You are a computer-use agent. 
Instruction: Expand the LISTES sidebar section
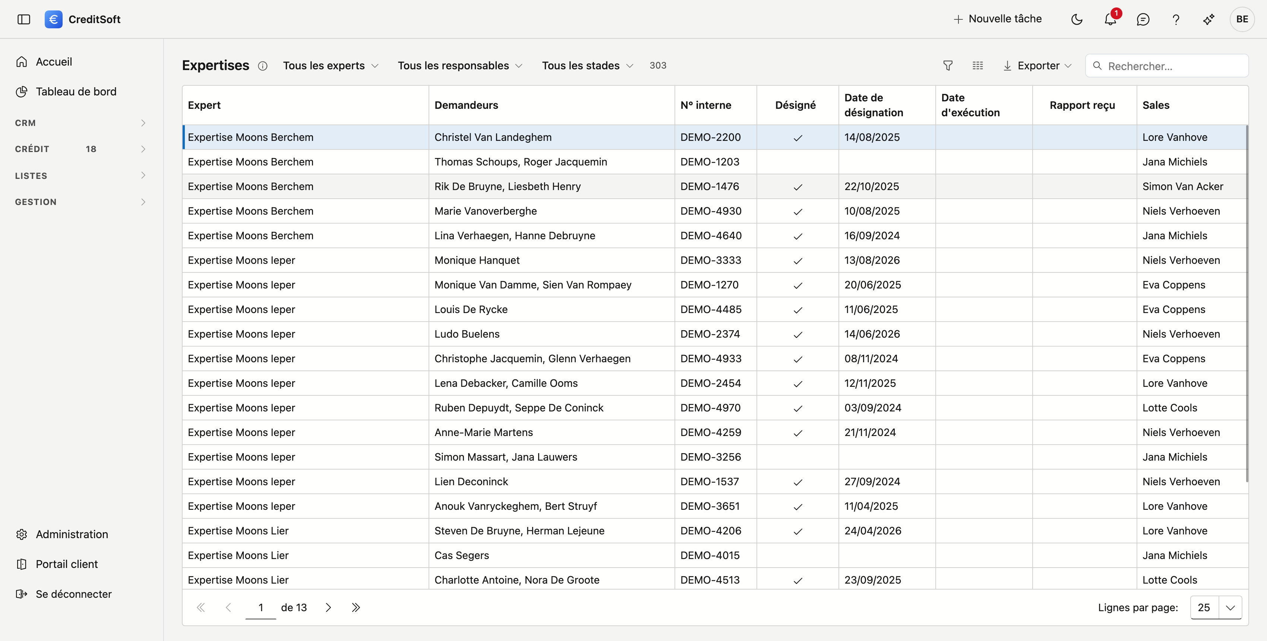[x=81, y=176]
